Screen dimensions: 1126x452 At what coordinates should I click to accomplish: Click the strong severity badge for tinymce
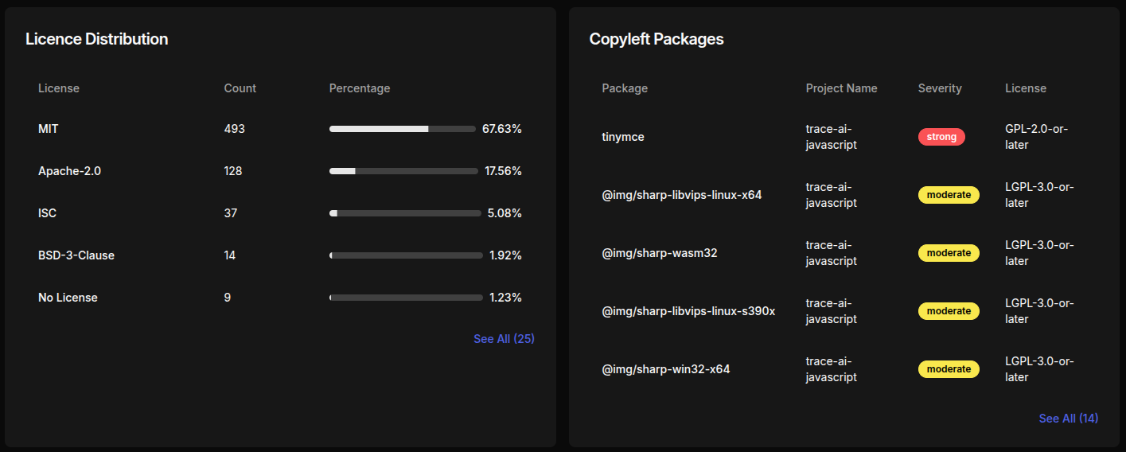[x=941, y=137]
